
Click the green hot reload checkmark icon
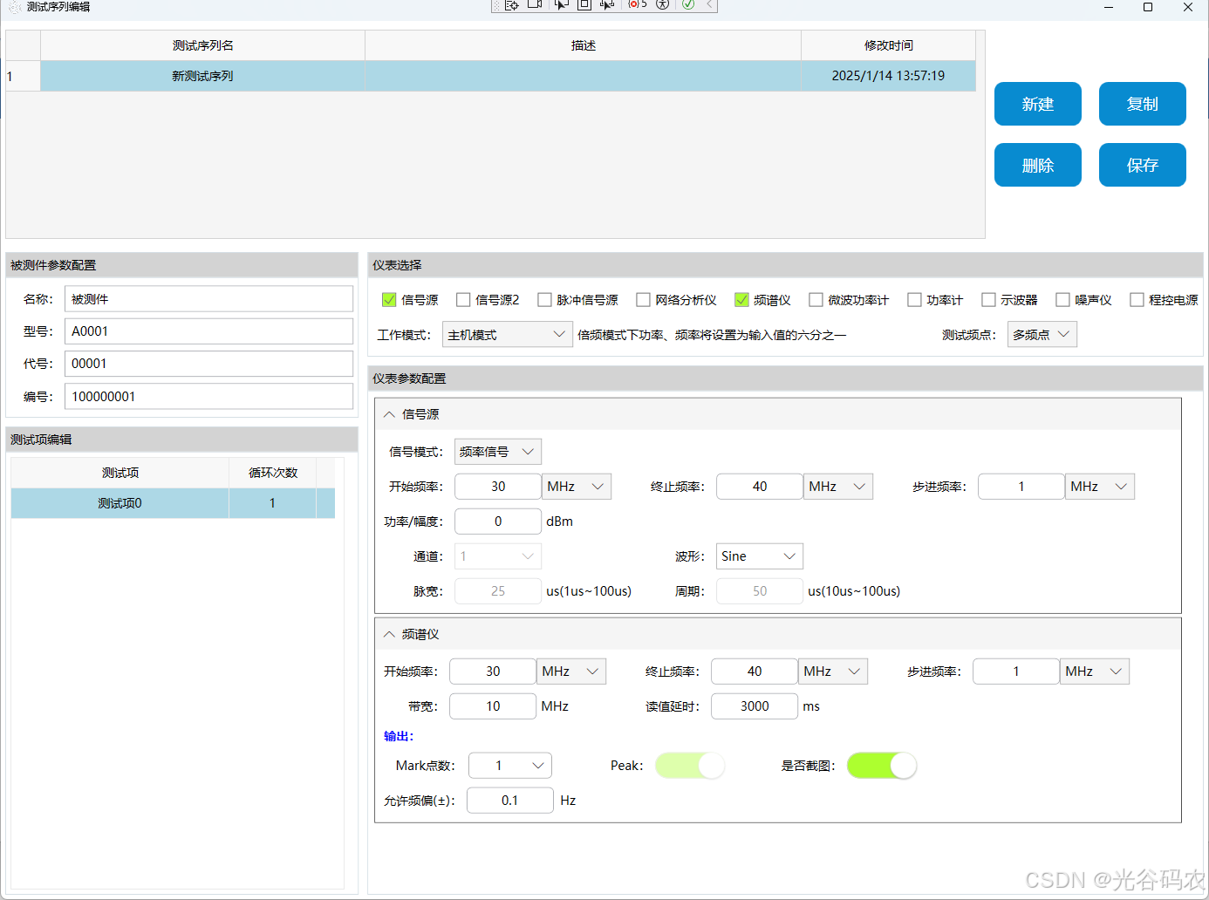(688, 5)
